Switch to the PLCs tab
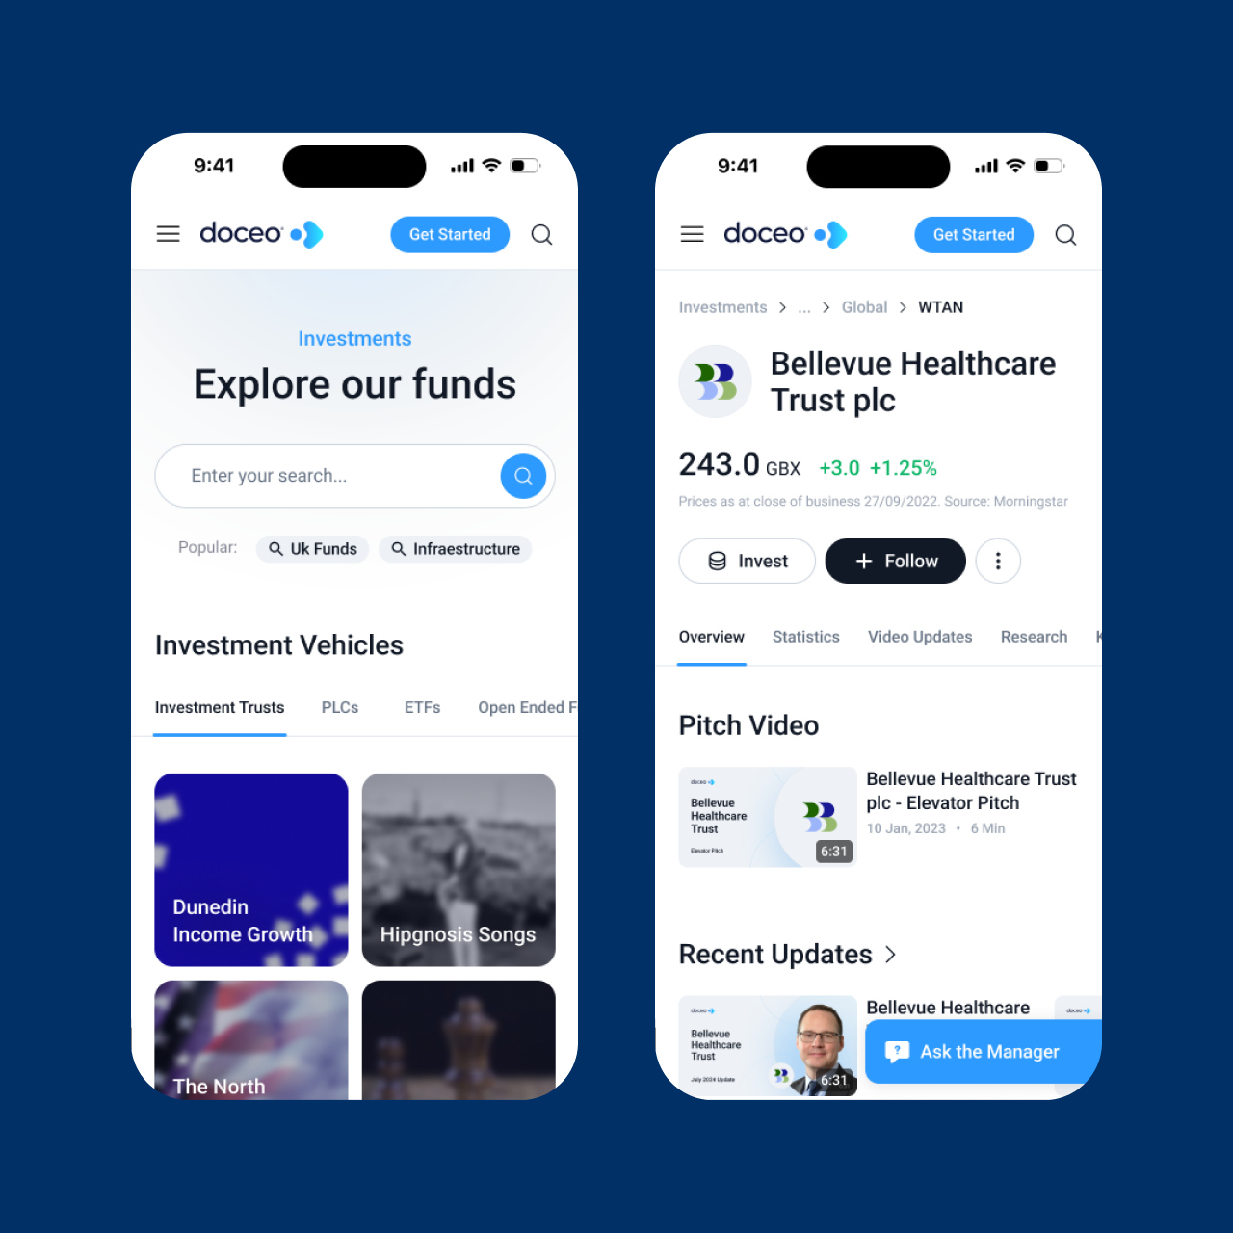The image size is (1233, 1233). [x=340, y=707]
